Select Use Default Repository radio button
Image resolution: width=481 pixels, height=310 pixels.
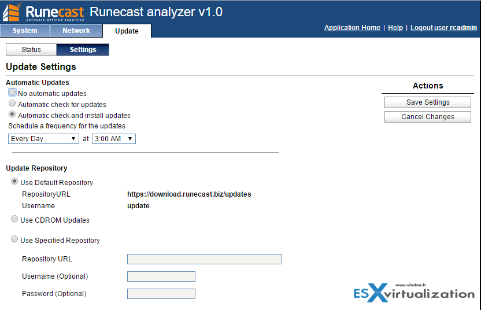(14, 182)
